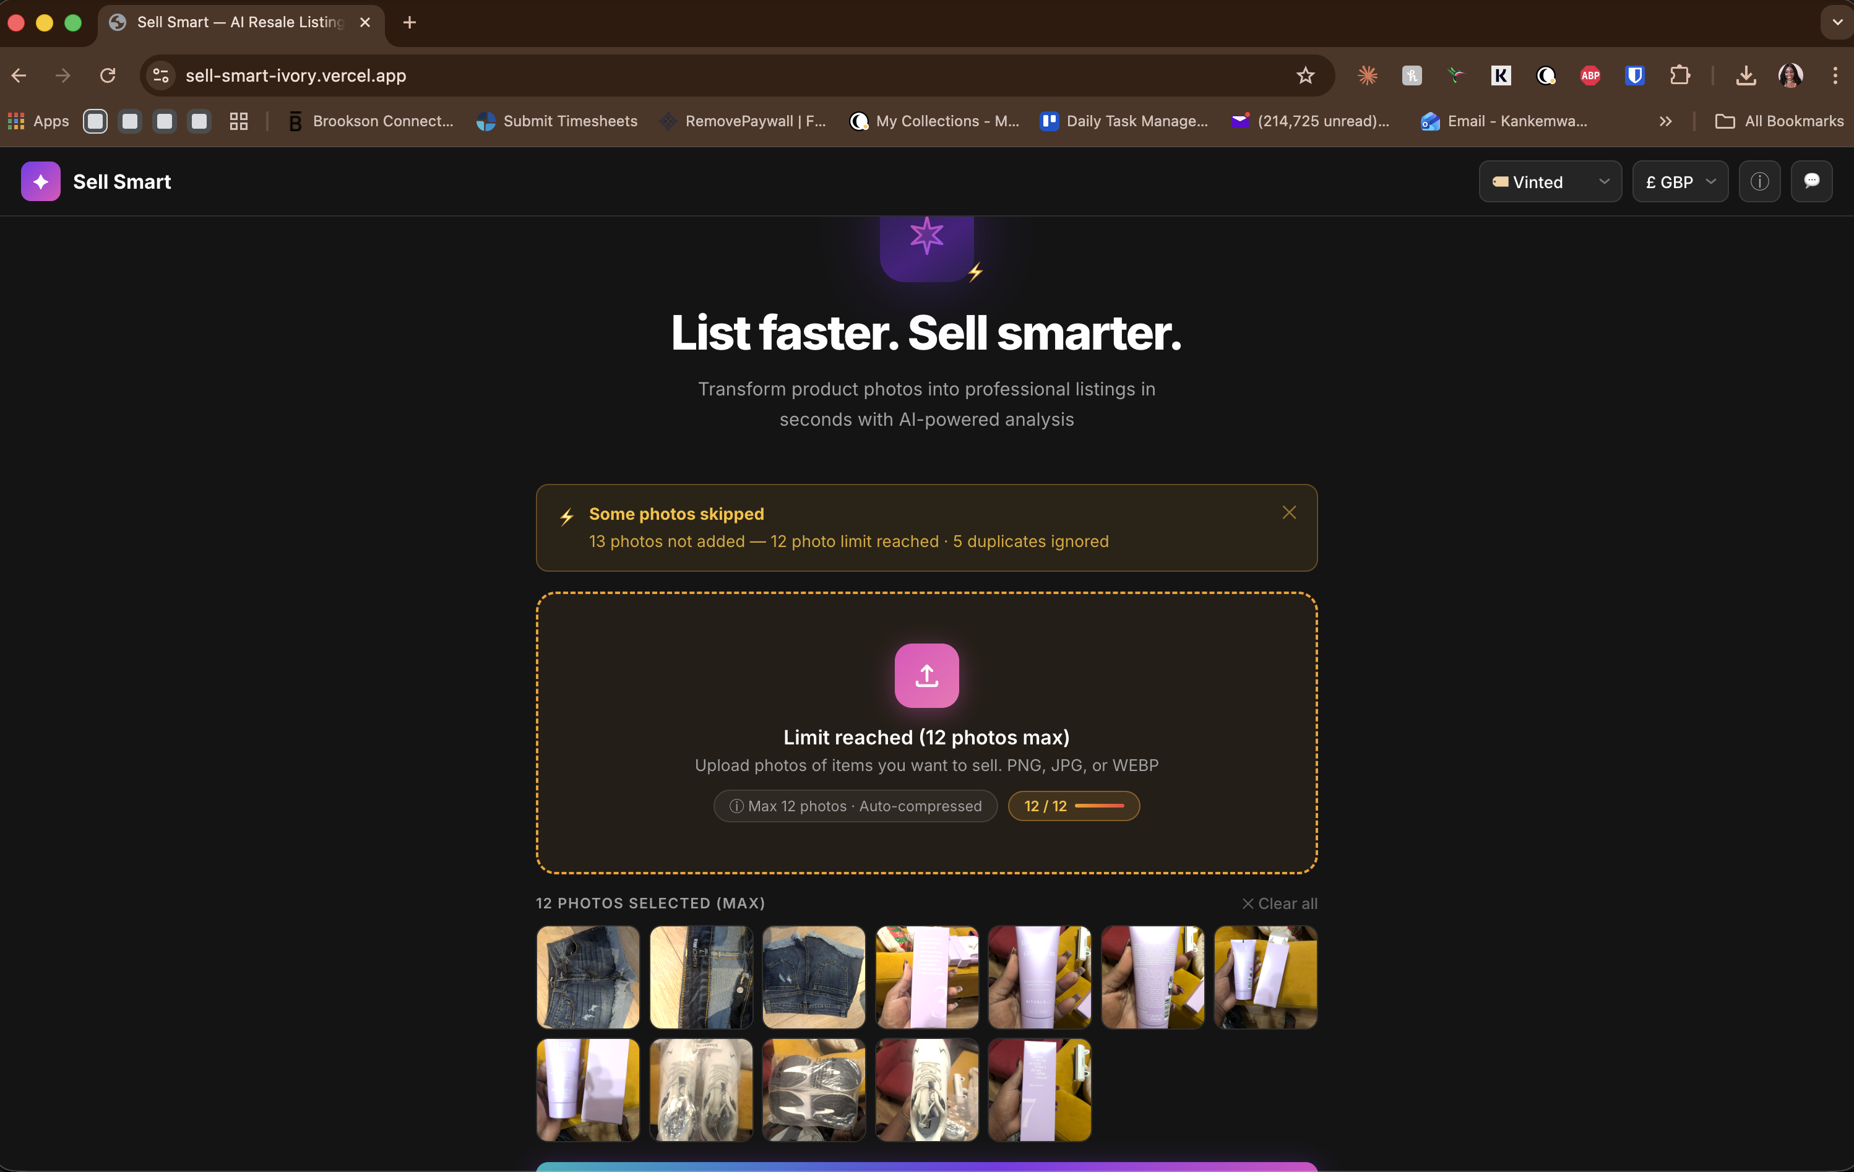Open the chat feedback icon in header
The width and height of the screenshot is (1854, 1172).
pyautogui.click(x=1811, y=182)
